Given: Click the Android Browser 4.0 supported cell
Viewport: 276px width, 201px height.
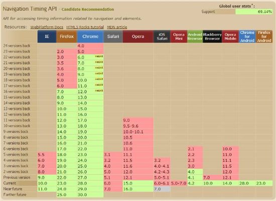Looking at the screenshot, I should [x=195, y=172].
